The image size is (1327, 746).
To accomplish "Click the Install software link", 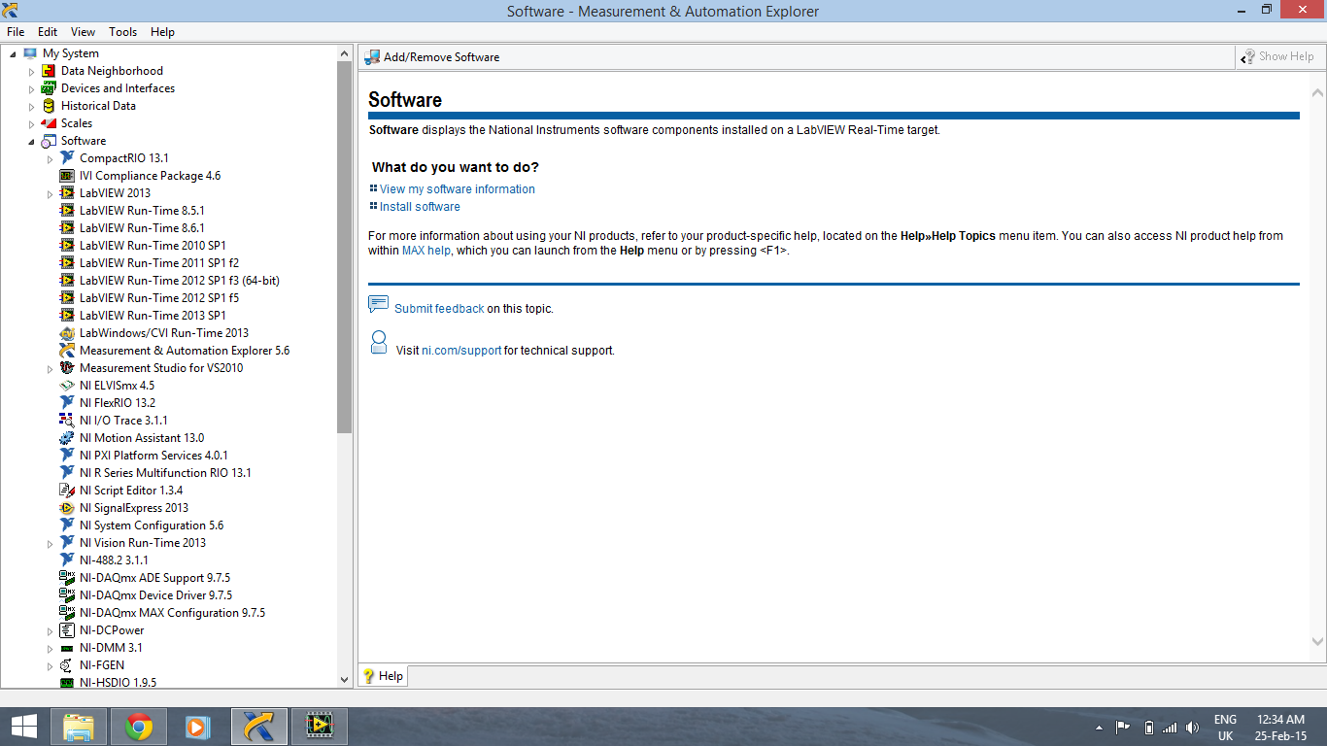I will coord(420,207).
